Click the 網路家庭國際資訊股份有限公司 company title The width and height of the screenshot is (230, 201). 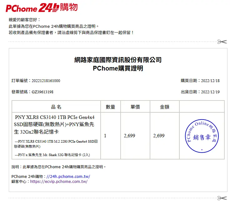(x=118, y=60)
